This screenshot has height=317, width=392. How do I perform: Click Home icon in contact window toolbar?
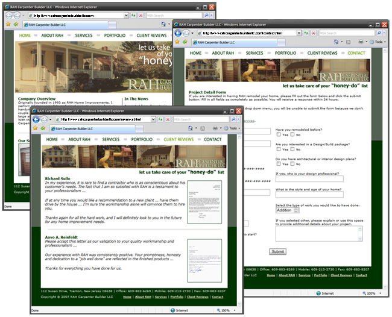337,42
